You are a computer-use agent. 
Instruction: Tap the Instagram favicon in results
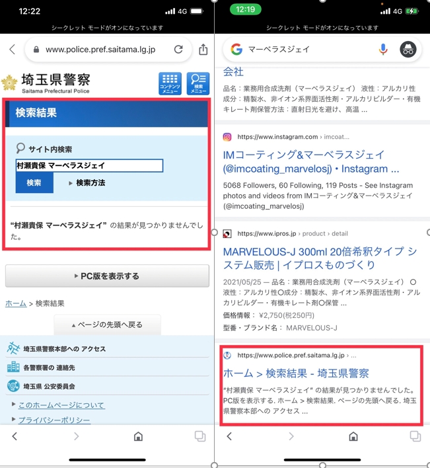point(227,137)
